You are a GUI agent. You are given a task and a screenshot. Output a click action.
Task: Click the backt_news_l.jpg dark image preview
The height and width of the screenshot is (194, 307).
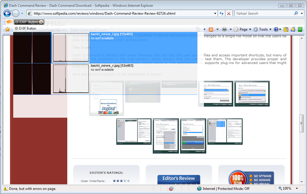(x=32, y=48)
